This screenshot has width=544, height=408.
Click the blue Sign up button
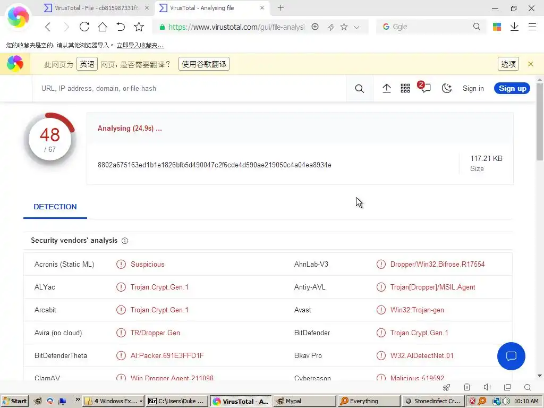[x=512, y=89]
